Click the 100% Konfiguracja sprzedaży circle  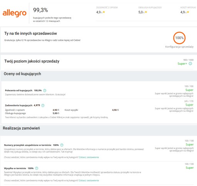pyautogui.click(x=179, y=38)
